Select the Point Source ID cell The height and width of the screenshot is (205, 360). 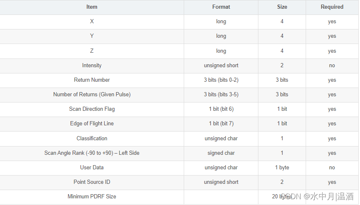coord(92,182)
